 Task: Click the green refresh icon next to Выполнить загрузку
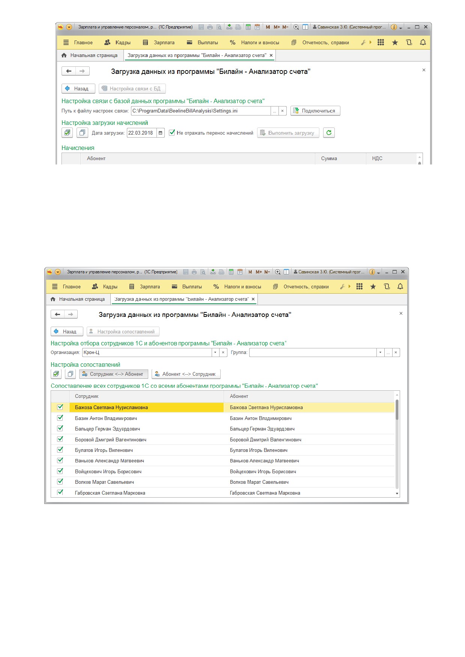coord(329,133)
